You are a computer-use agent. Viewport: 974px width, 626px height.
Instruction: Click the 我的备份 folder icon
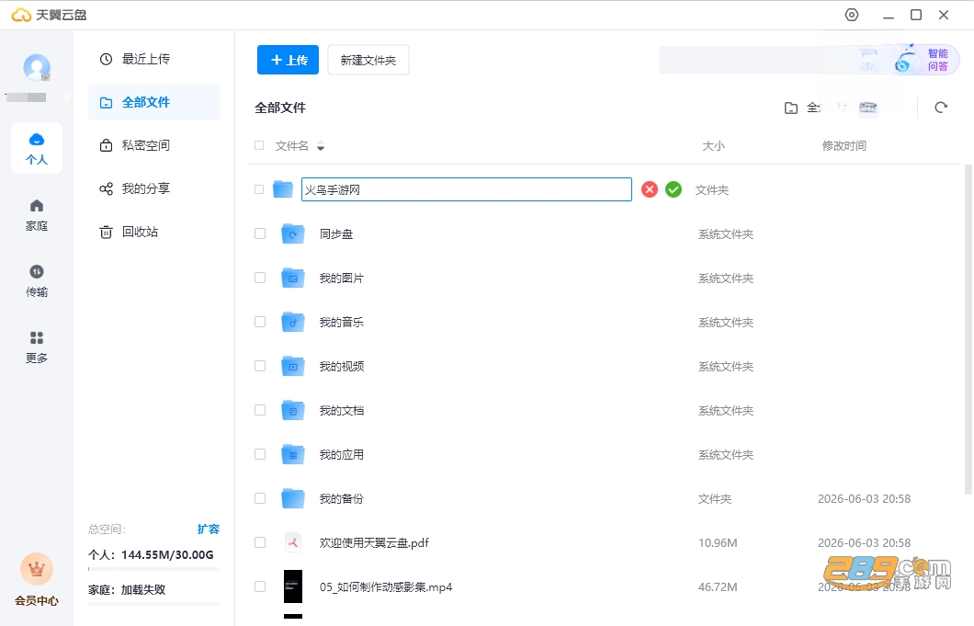[292, 498]
